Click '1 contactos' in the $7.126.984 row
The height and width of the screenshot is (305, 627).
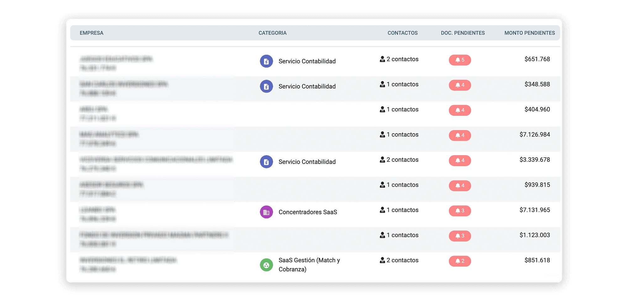(402, 135)
